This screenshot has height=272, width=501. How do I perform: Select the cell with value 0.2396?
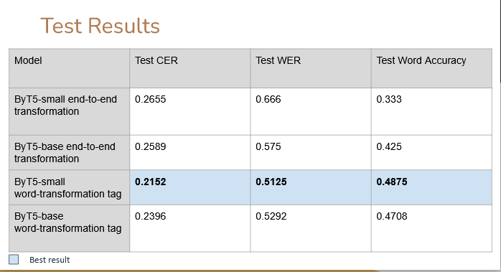click(x=190, y=228)
